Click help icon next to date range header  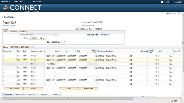[32, 47]
